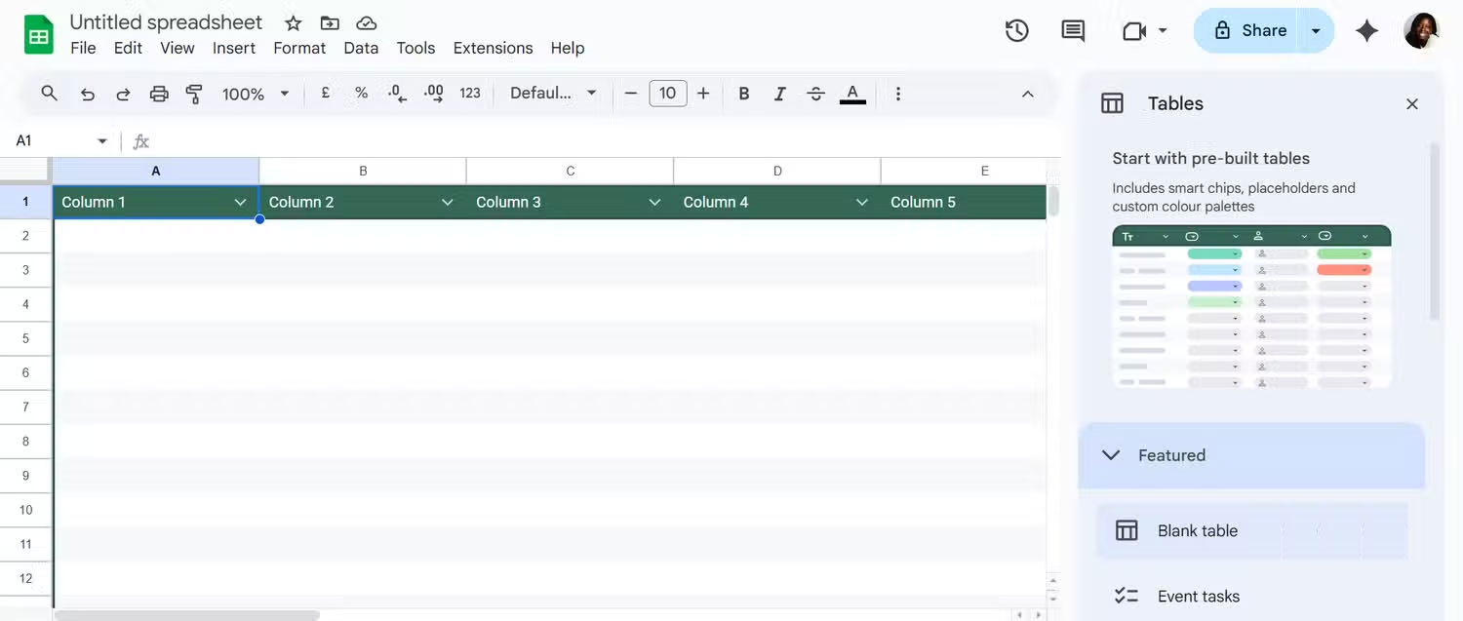1463x621 pixels.
Task: Apply percent format with the % icon
Action: pyautogui.click(x=361, y=94)
